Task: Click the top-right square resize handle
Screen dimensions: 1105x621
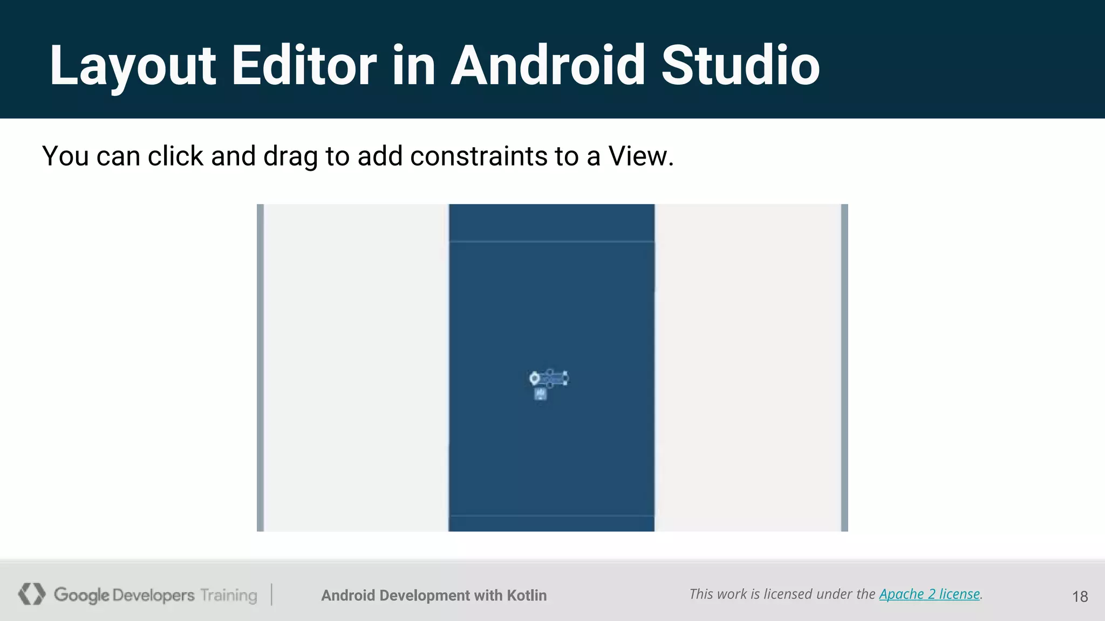Action: pyautogui.click(x=565, y=372)
